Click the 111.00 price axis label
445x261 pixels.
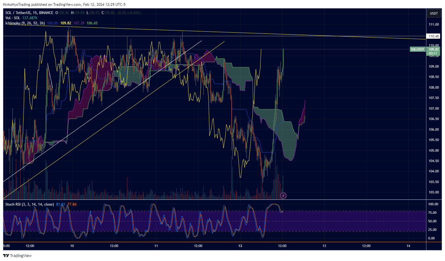tap(434, 24)
